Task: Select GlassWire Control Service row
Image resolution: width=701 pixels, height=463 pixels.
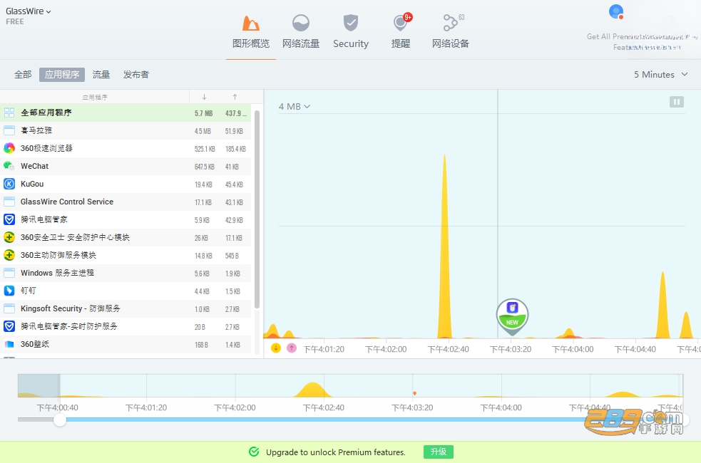Action: tap(126, 202)
